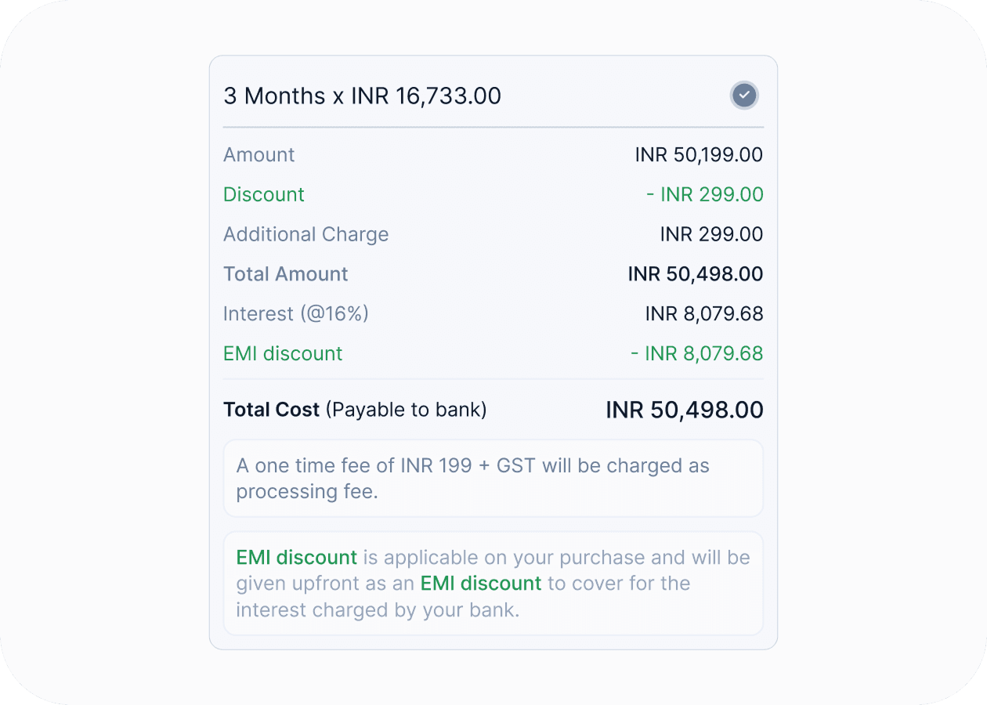Click the processing fee note box
987x705 pixels.
493,478
